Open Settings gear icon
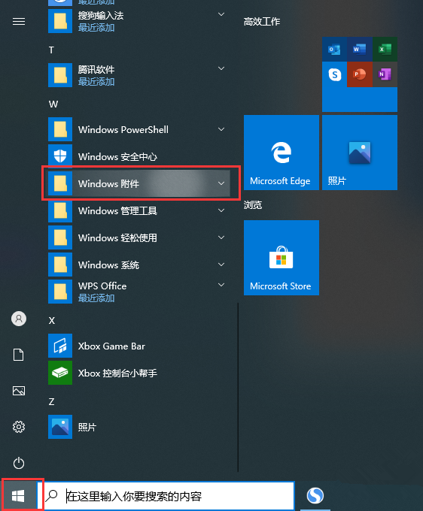 [19, 427]
